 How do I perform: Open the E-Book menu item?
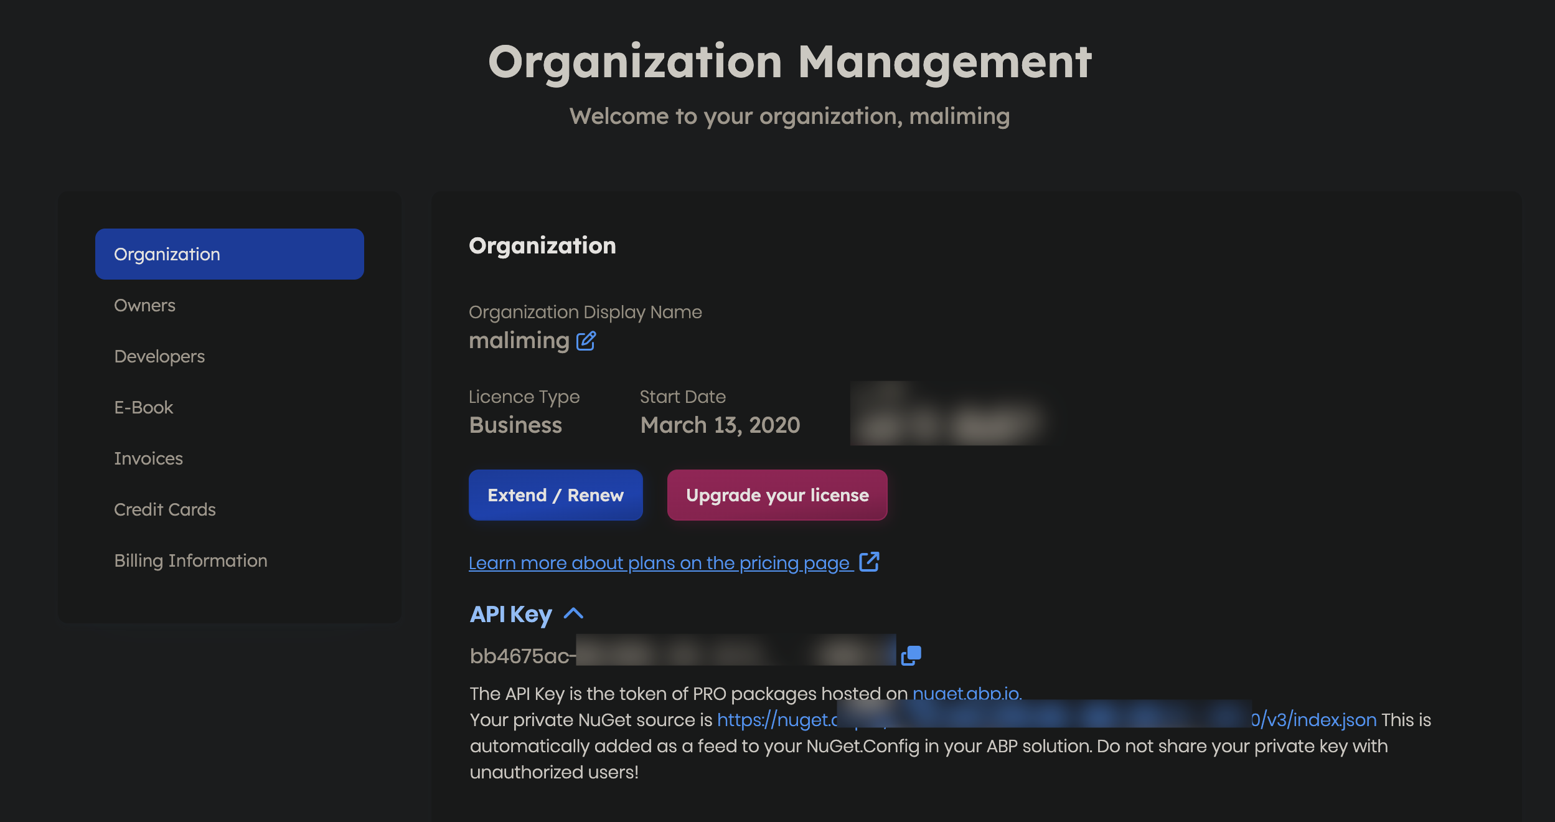click(x=143, y=407)
